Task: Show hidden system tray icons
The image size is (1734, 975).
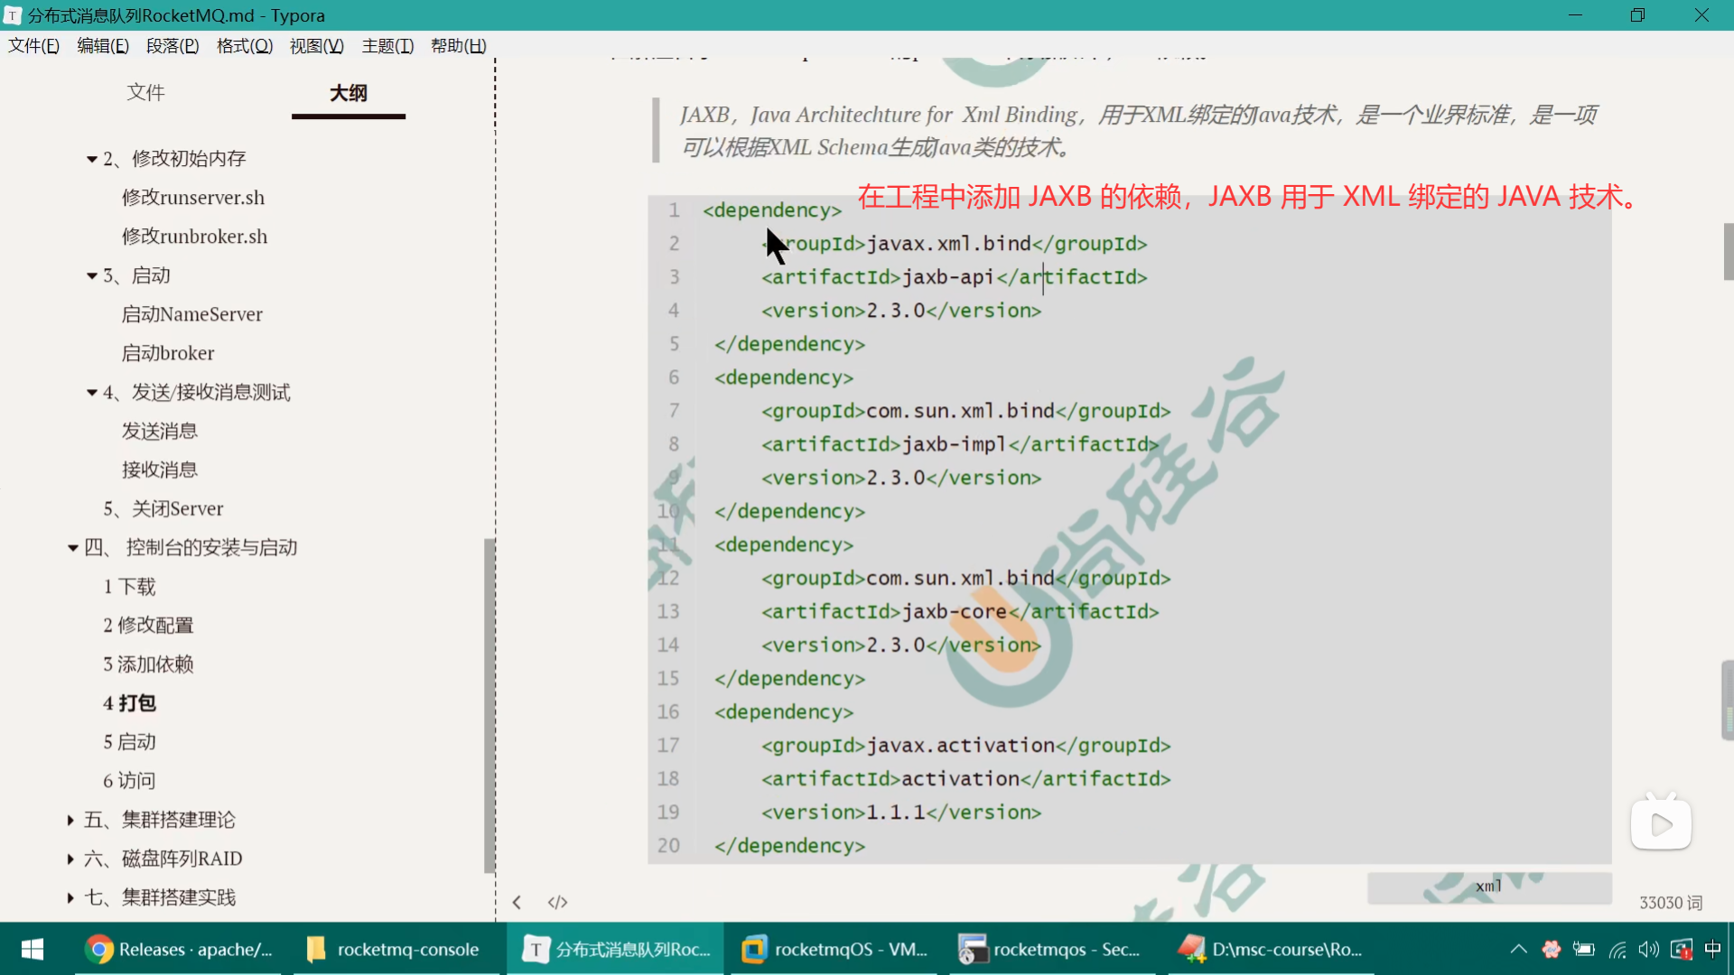Action: (1518, 949)
